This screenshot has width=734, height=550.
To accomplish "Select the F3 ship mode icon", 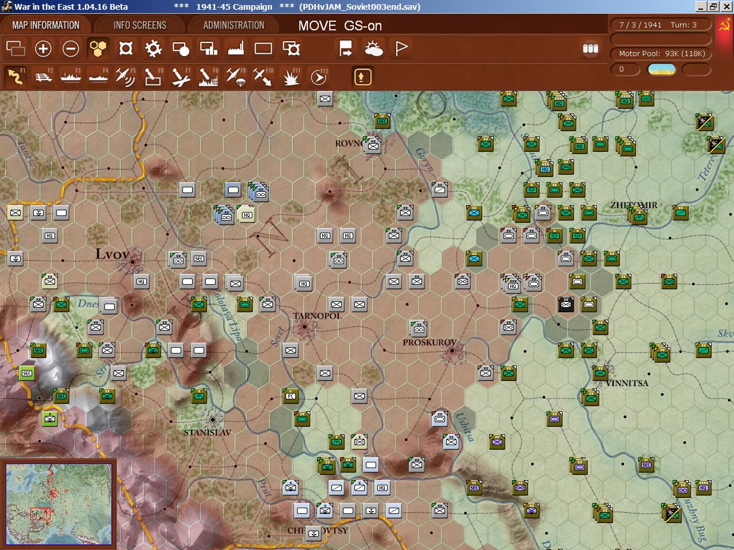I will coord(71,77).
